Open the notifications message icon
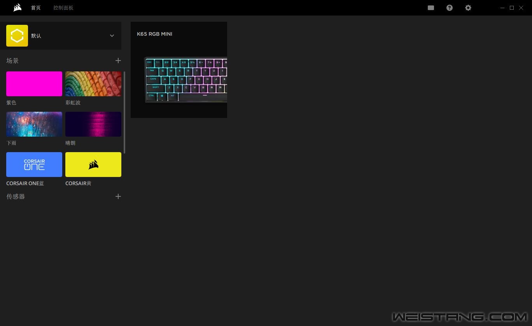Image resolution: width=532 pixels, height=326 pixels. [431, 8]
